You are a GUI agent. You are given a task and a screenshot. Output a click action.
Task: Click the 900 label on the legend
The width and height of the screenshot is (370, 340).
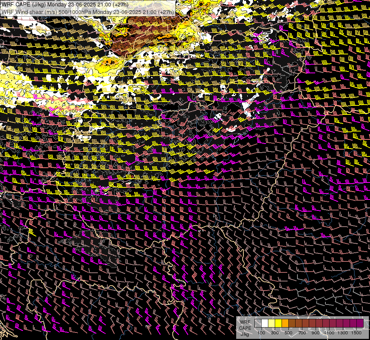pyautogui.click(x=316, y=333)
